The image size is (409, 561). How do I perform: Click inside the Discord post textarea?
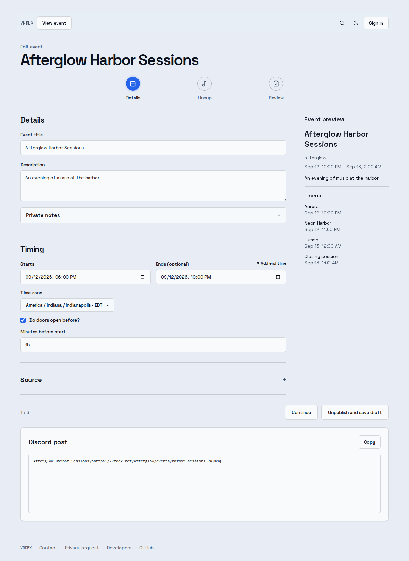[204, 483]
